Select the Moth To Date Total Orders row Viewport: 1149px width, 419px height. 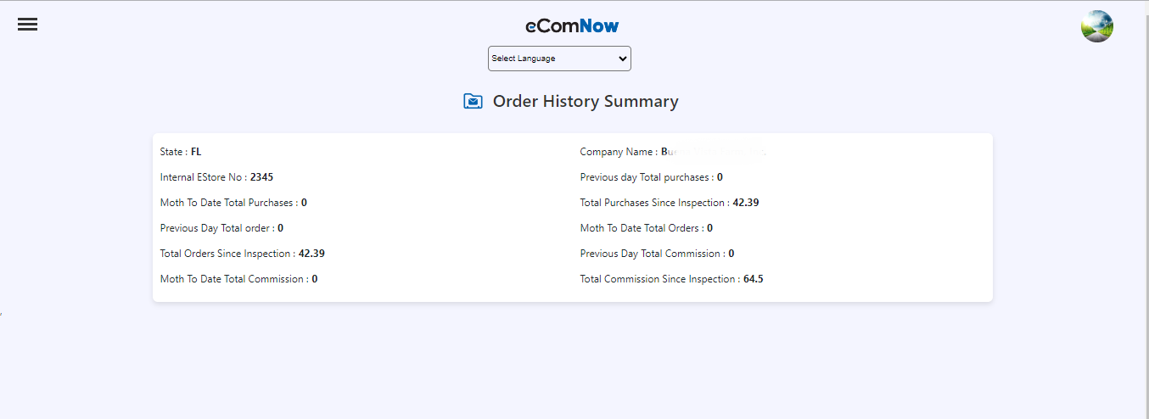point(646,228)
